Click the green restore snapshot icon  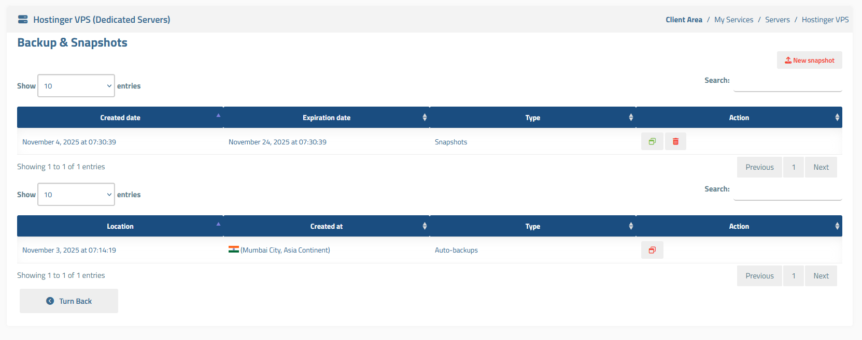point(652,141)
